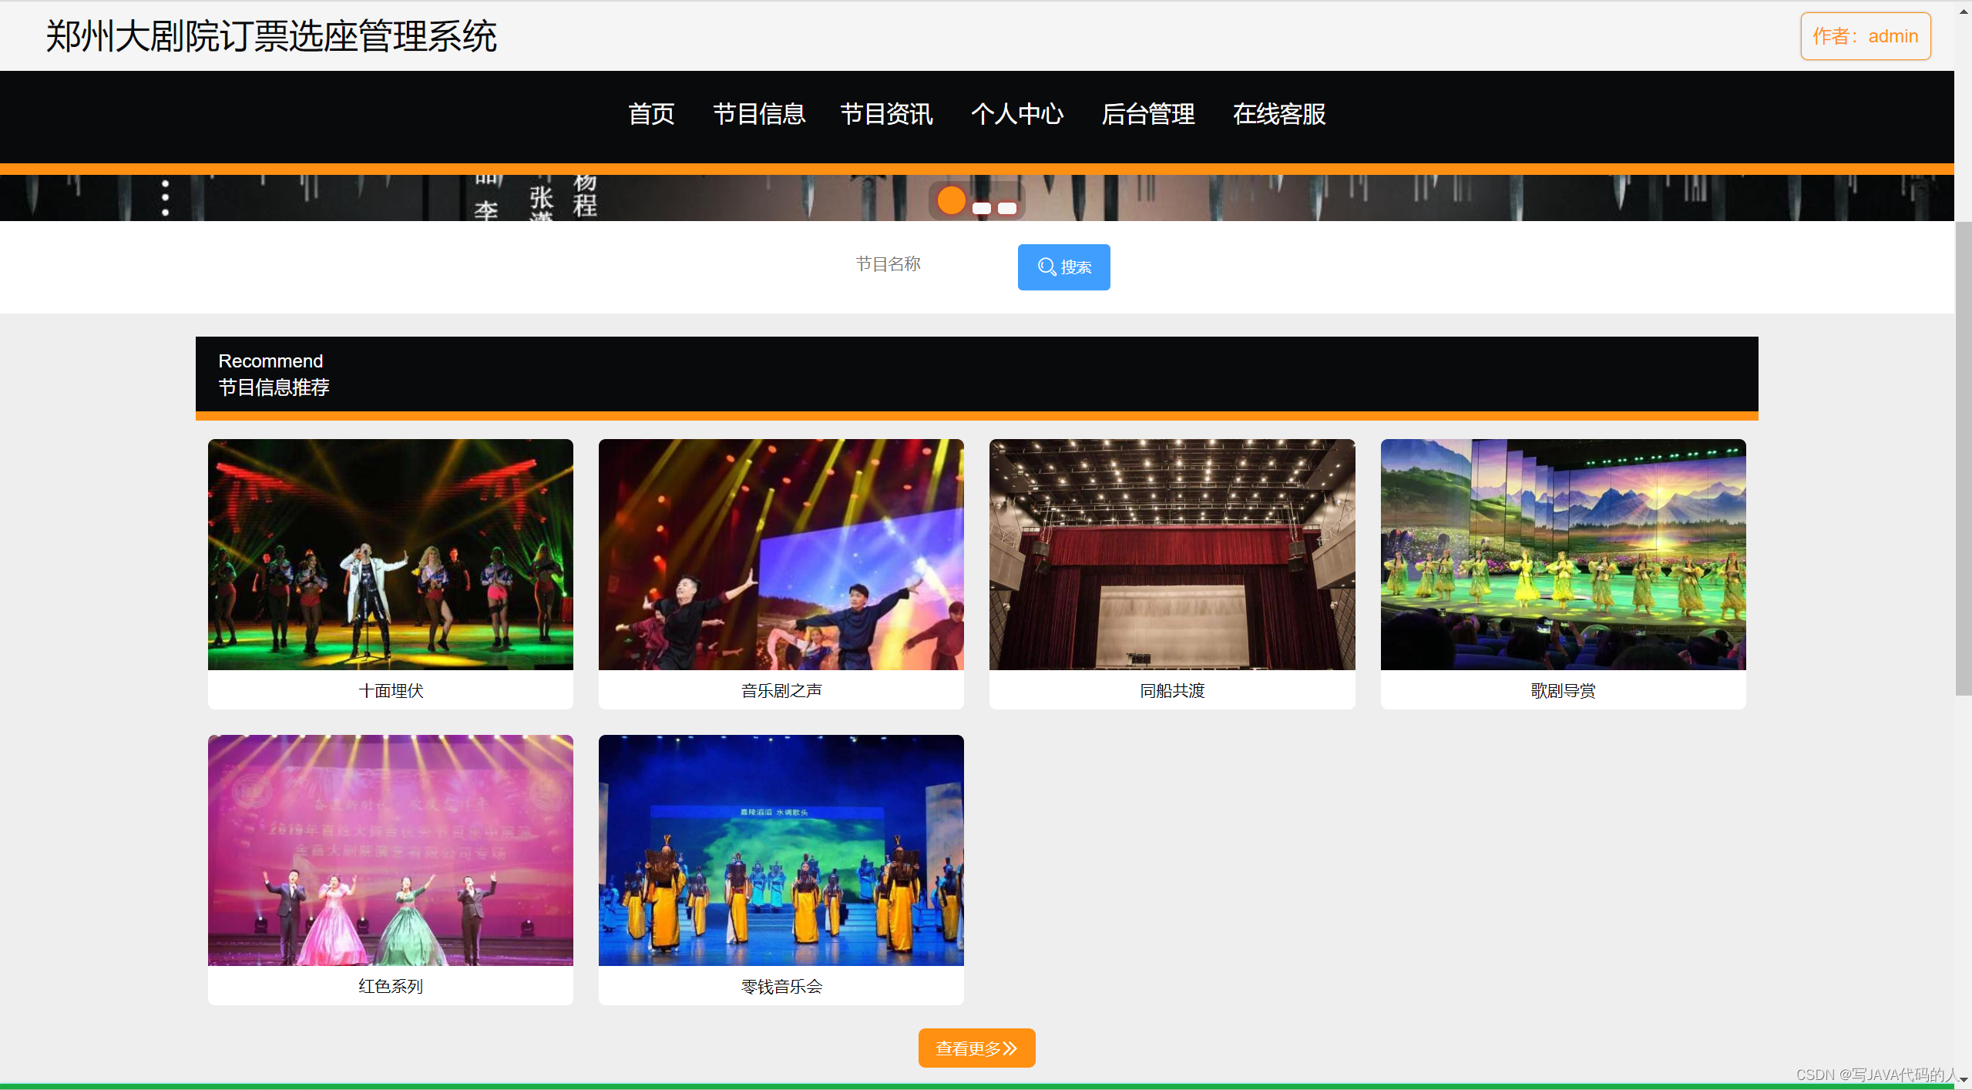1972x1090 pixels.
Task: Select the 同船共渡 theater image
Action: coord(1171,555)
